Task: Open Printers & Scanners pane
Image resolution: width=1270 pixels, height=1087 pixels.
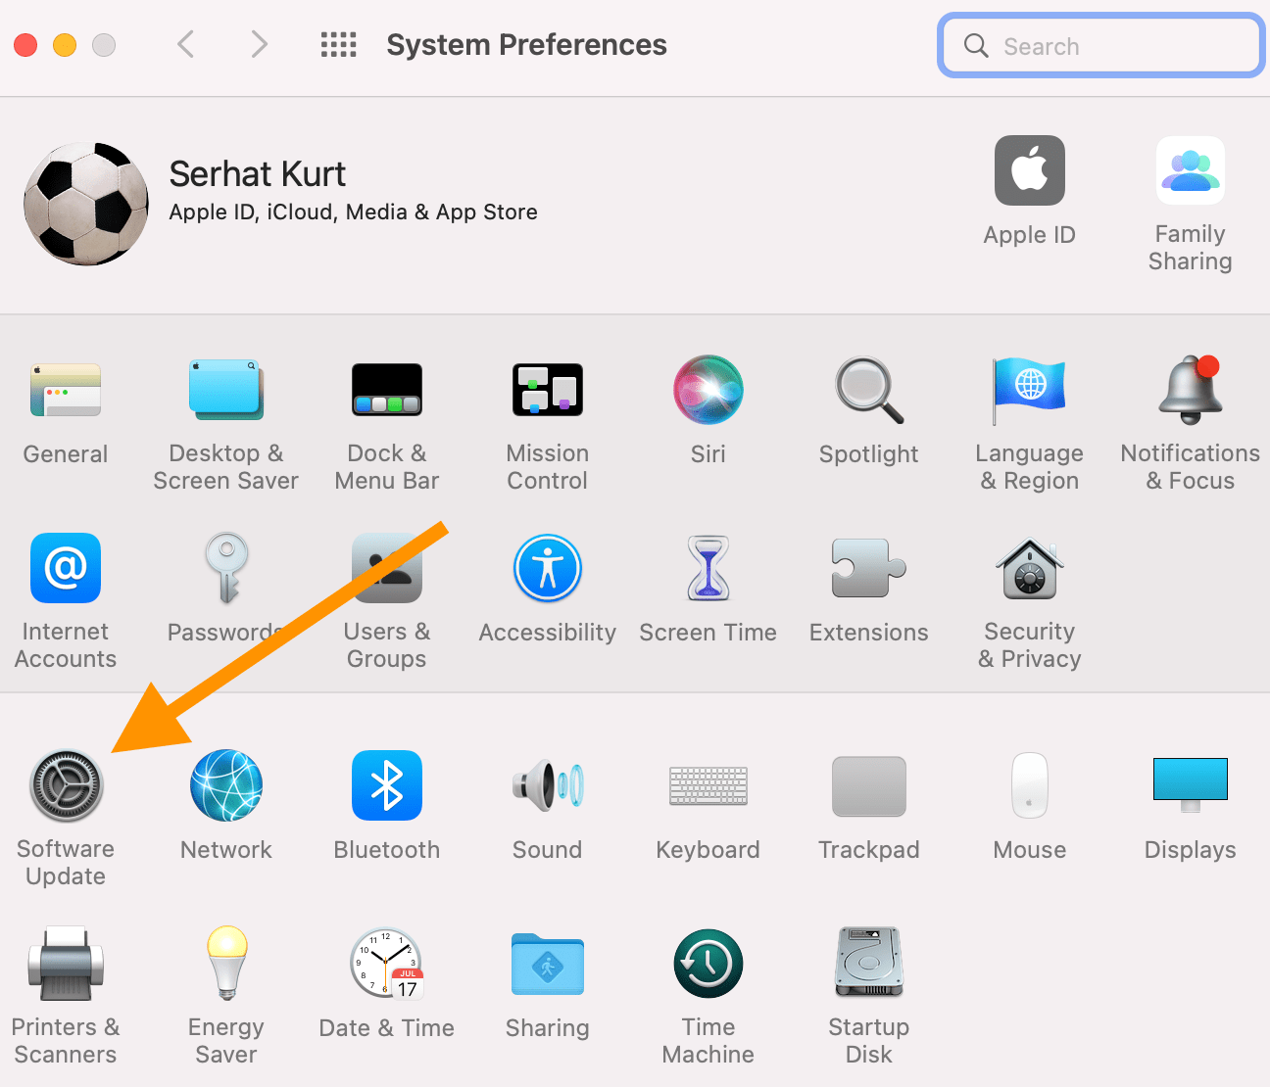Action: [x=66, y=964]
